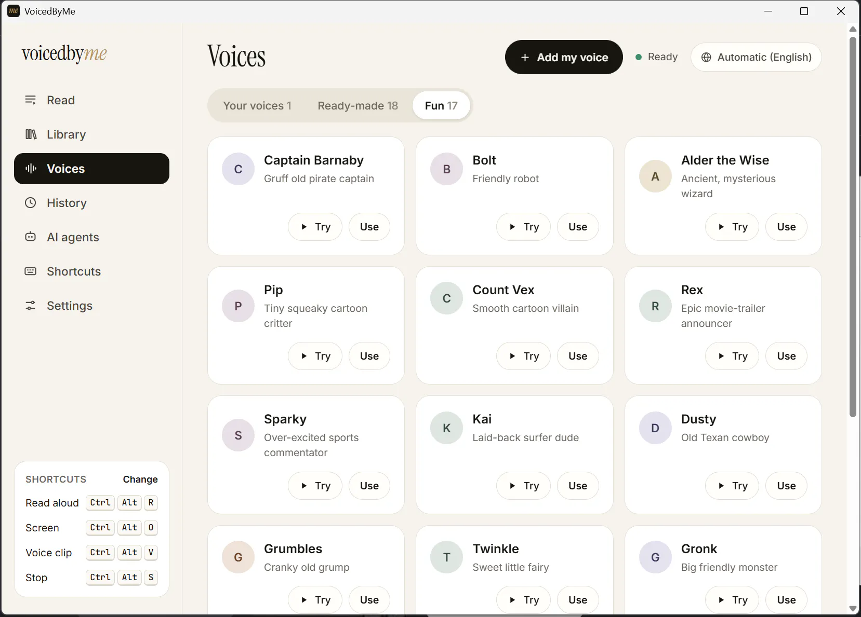Image resolution: width=861 pixels, height=617 pixels.
Task: Click Bolt's avatar circle
Action: click(x=446, y=169)
